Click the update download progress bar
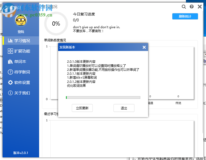 click(x=103, y=98)
